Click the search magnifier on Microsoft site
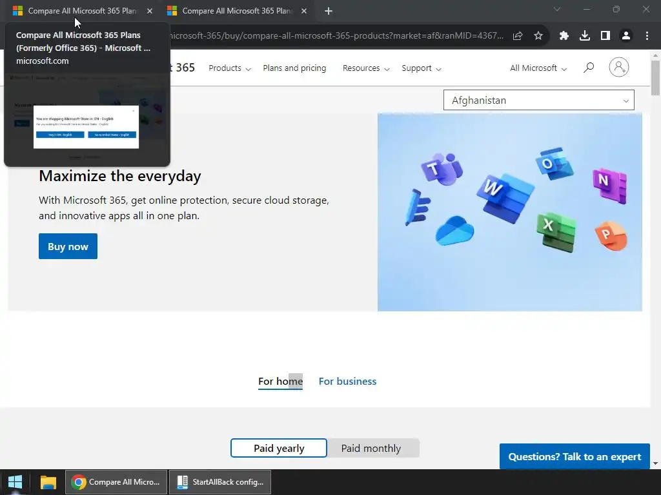Viewport: 661px width, 495px height. (589, 67)
